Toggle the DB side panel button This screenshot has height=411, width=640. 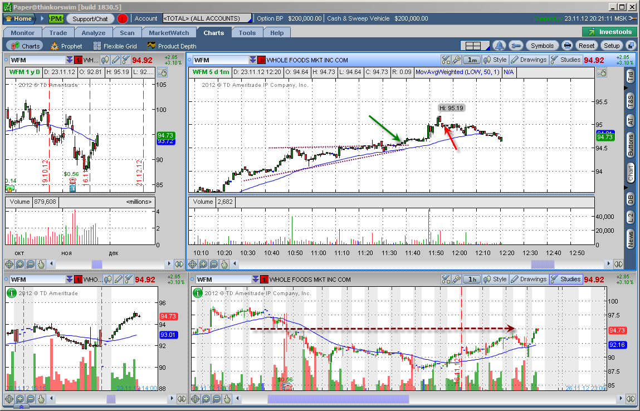coord(631,199)
